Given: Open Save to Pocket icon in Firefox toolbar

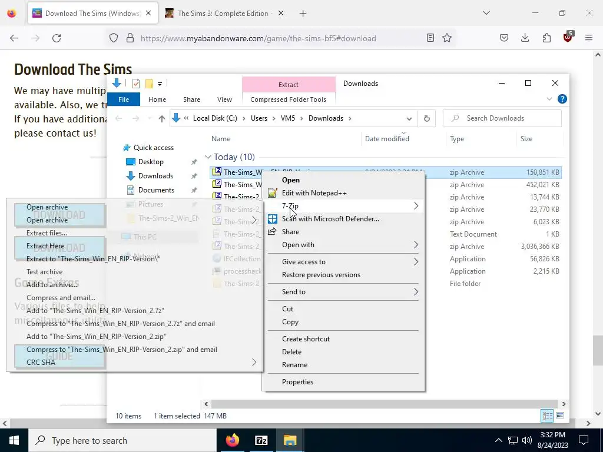Looking at the screenshot, I should [504, 38].
